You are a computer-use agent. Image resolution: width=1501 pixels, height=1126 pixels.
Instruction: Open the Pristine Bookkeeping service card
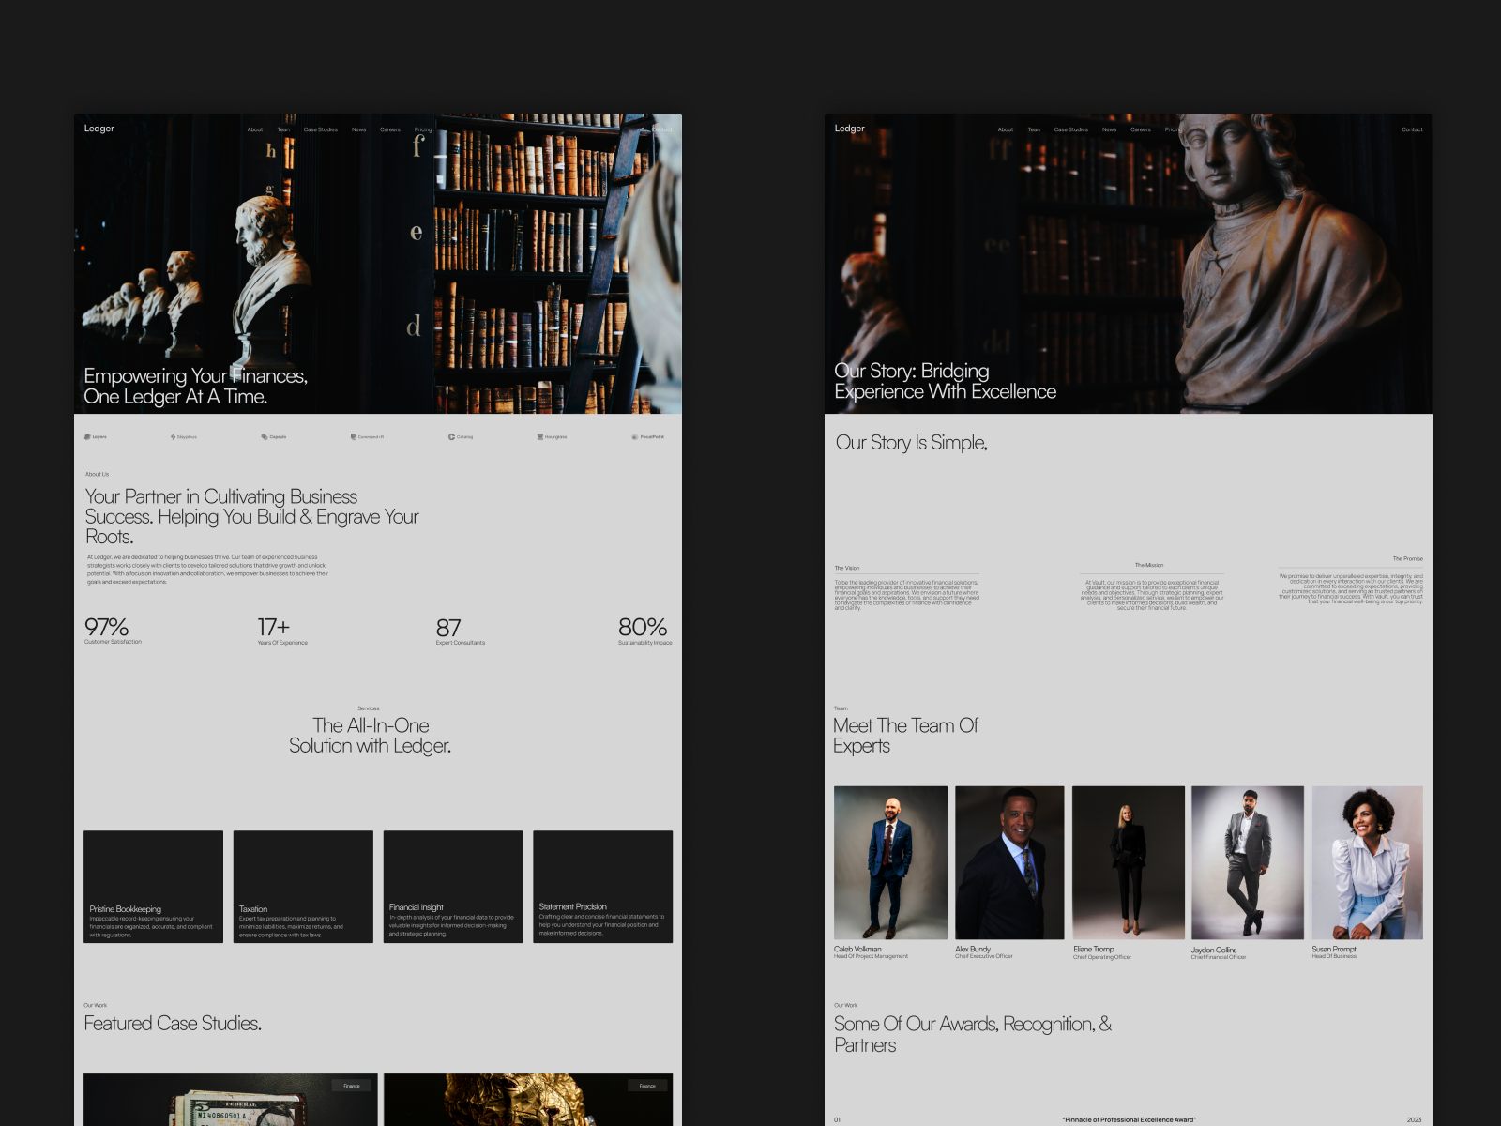coord(153,887)
